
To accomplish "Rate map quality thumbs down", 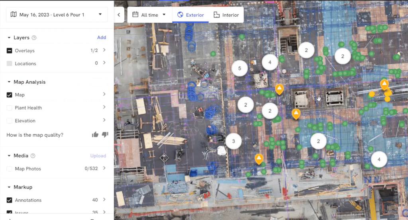I will point(105,135).
